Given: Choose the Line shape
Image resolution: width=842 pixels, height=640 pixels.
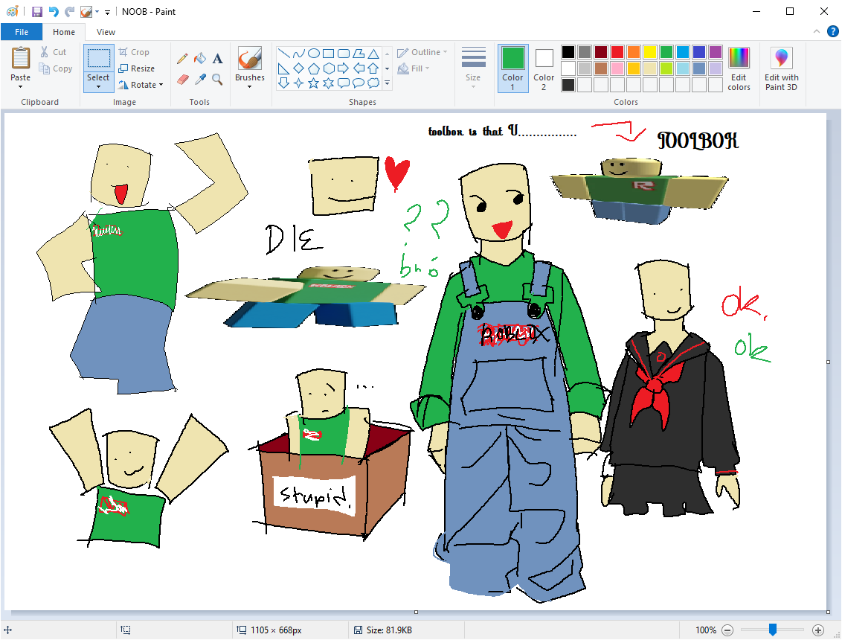Looking at the screenshot, I should 284,53.
